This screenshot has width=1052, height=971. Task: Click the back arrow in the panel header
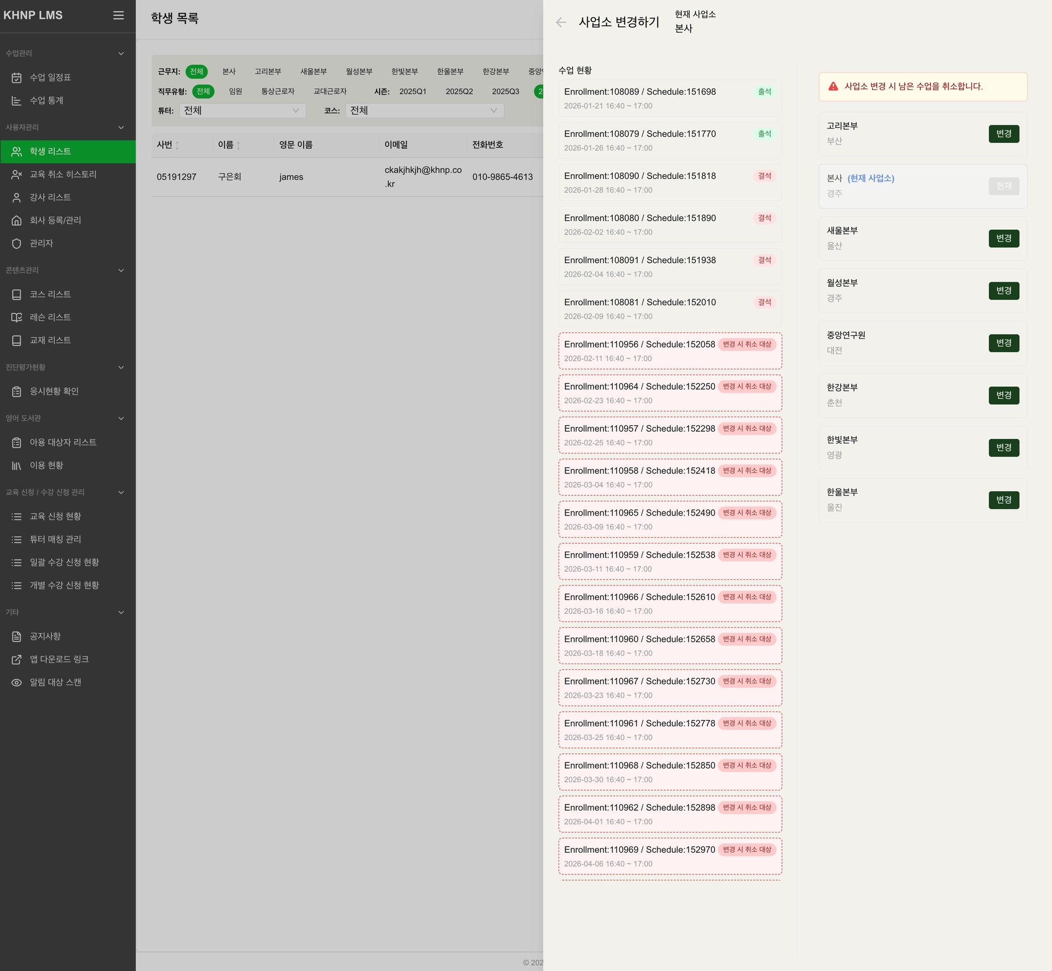(560, 22)
